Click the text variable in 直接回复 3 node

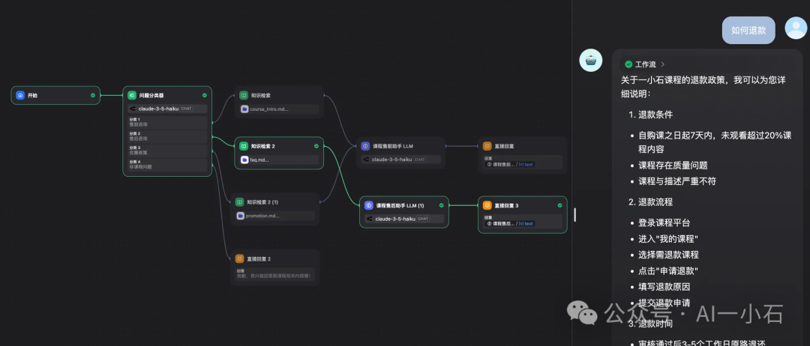click(525, 223)
